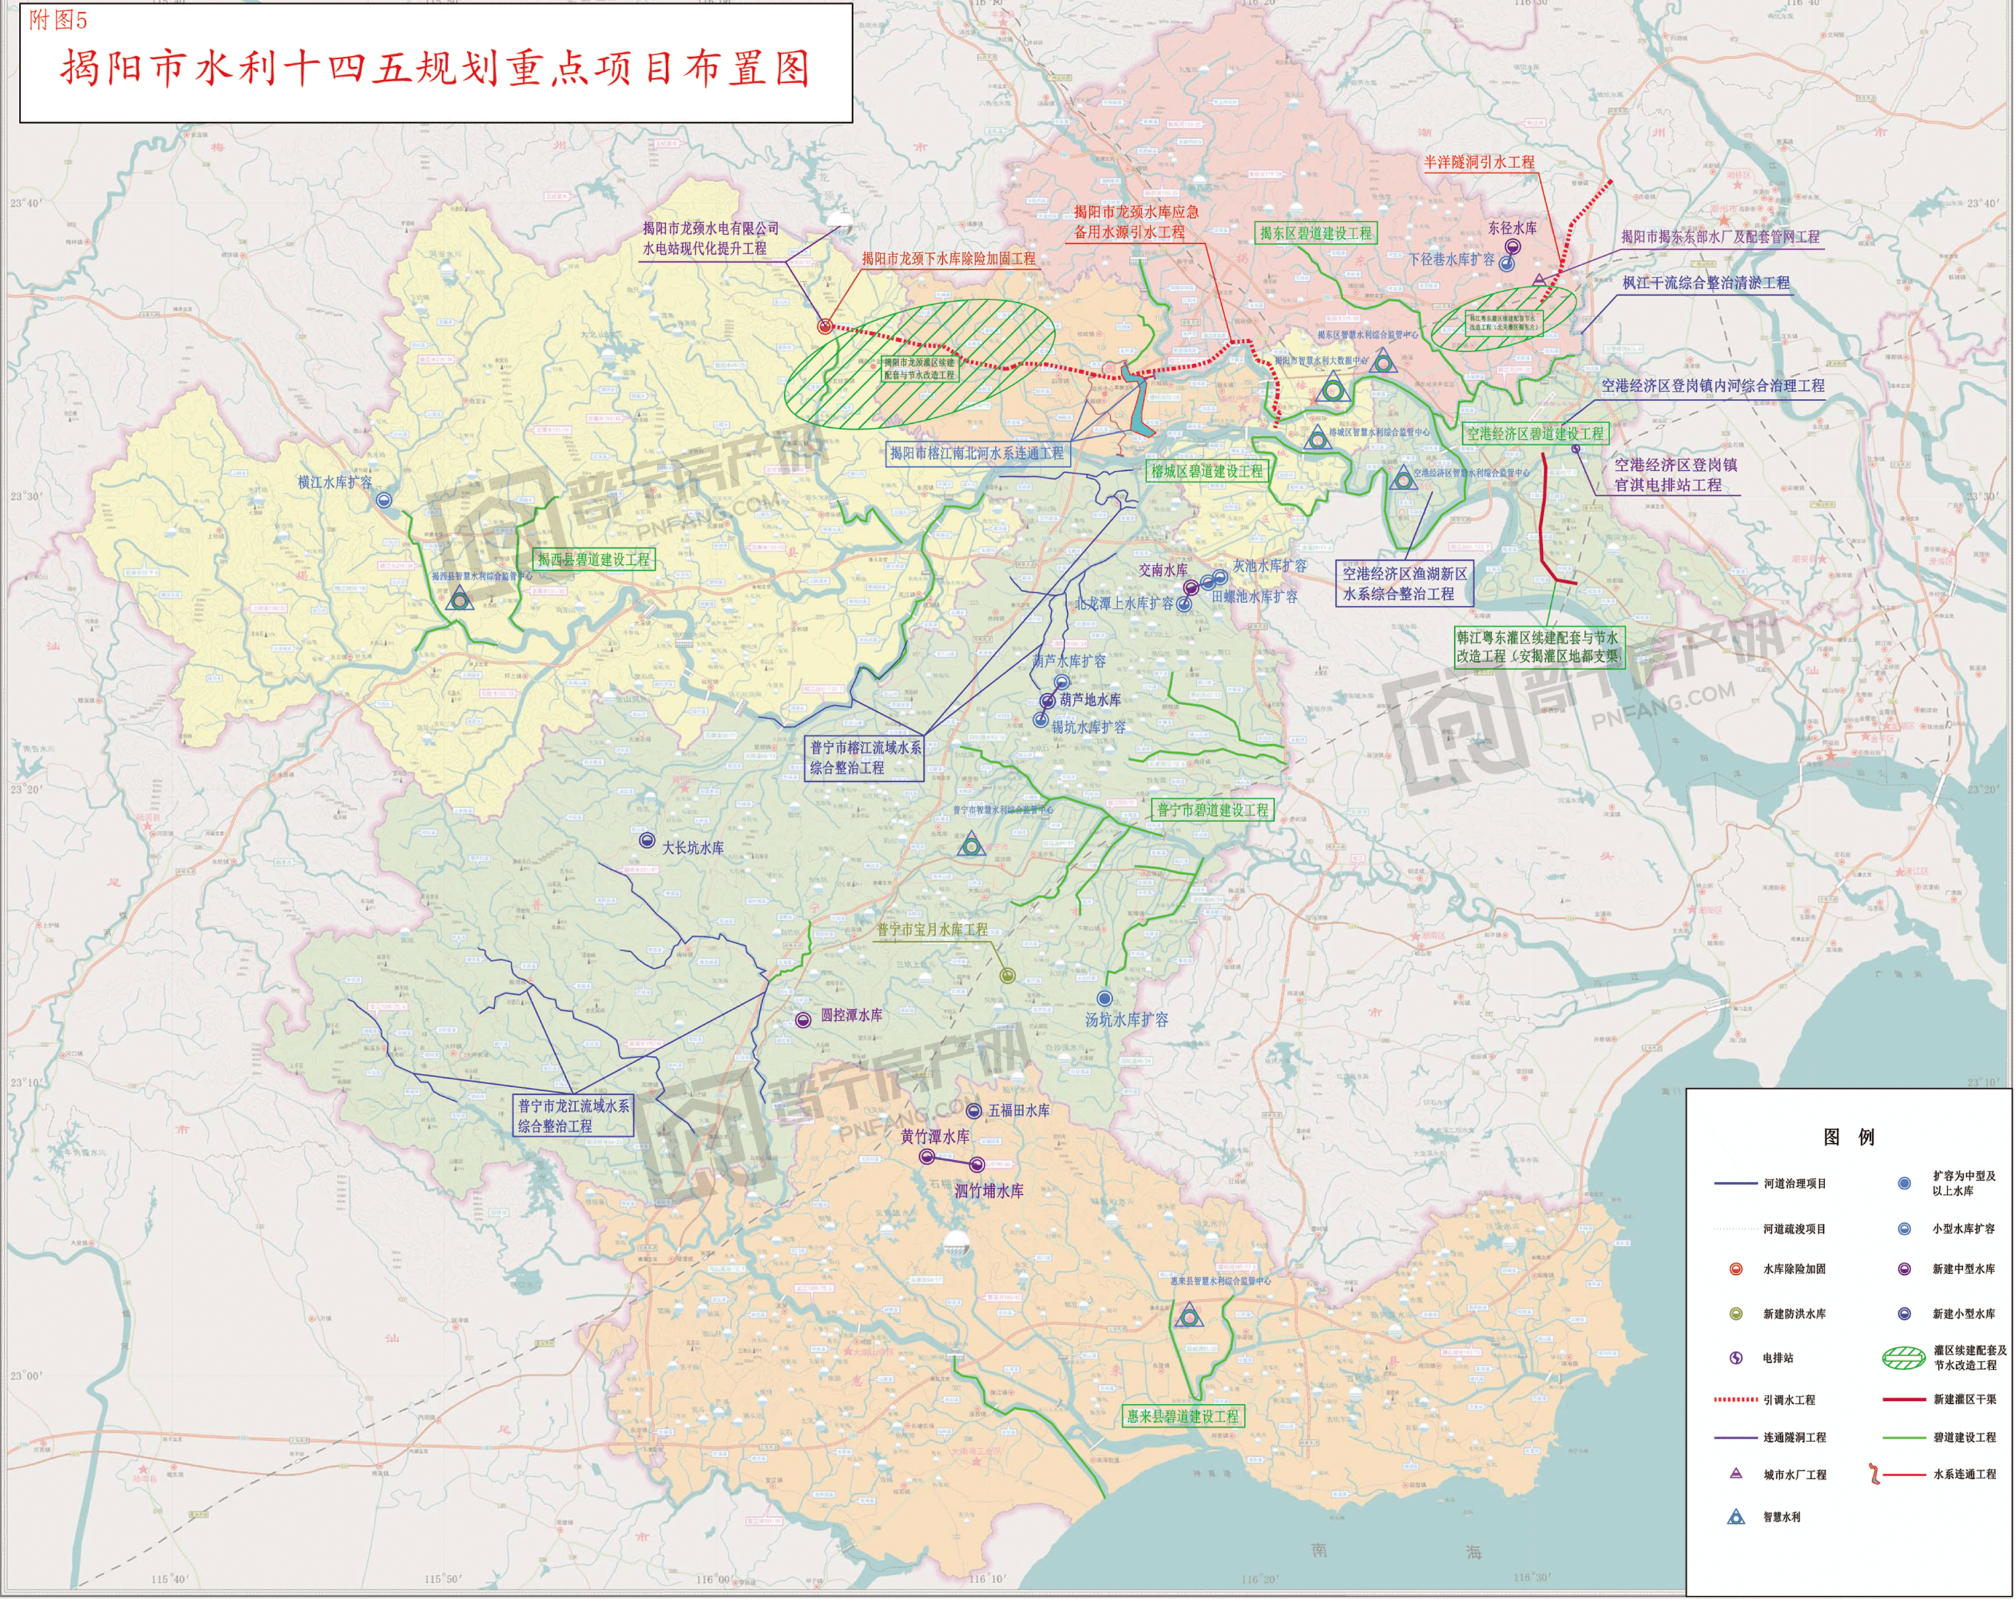Click the 图例 legend heading
The height and width of the screenshot is (1616, 2016).
pyautogui.click(x=1849, y=1138)
